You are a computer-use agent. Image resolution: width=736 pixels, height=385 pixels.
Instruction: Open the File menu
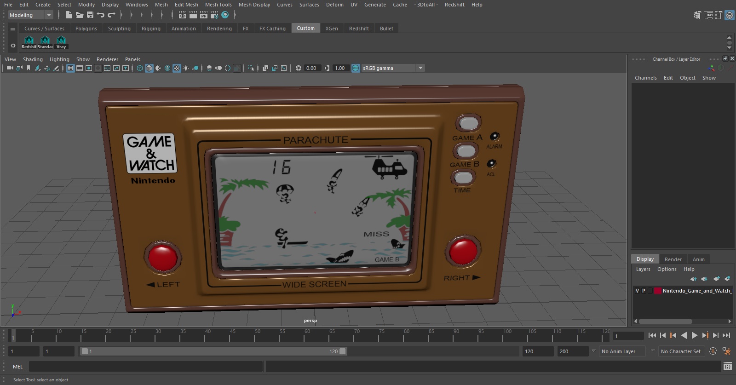coord(8,5)
